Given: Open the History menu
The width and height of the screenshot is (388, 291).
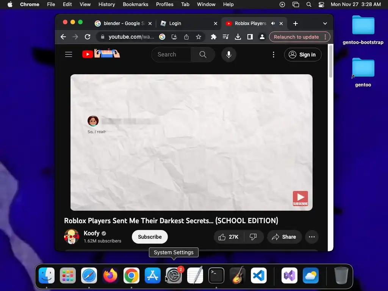Looking at the screenshot, I should (106, 5).
